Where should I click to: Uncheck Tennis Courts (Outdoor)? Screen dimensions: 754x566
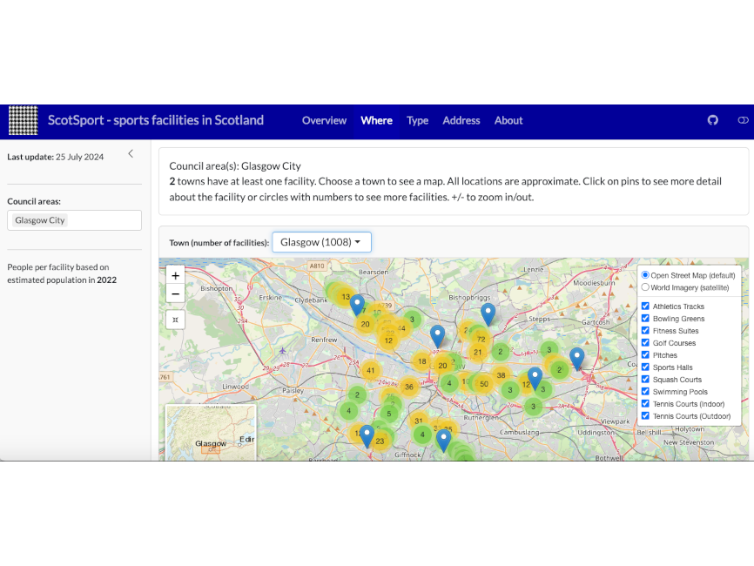(645, 415)
